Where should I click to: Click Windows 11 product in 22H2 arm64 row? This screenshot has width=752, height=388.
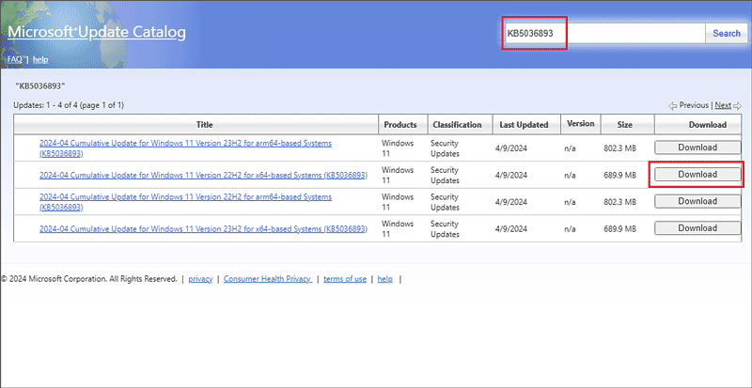point(398,202)
